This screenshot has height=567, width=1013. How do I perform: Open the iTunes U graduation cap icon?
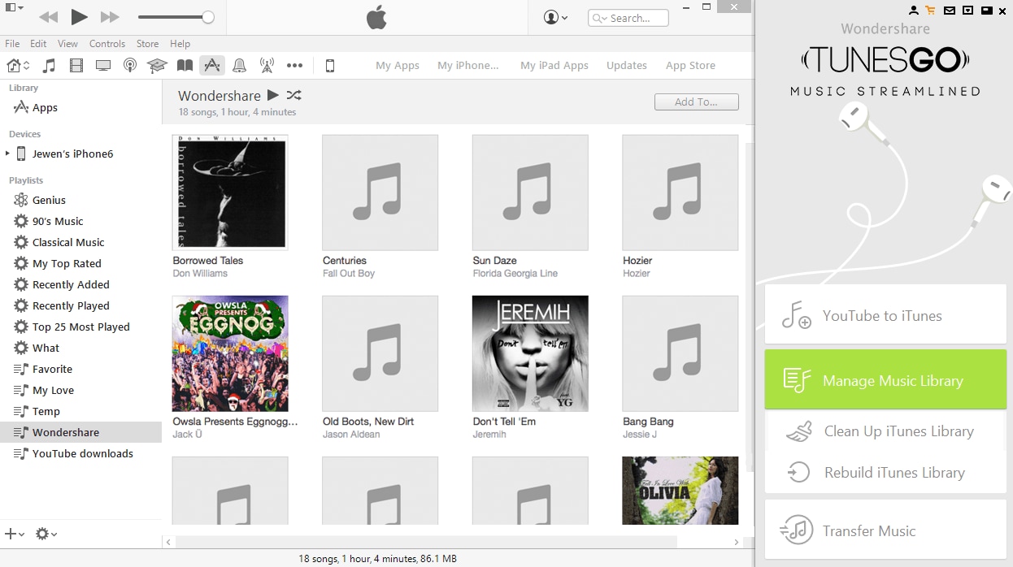(157, 66)
